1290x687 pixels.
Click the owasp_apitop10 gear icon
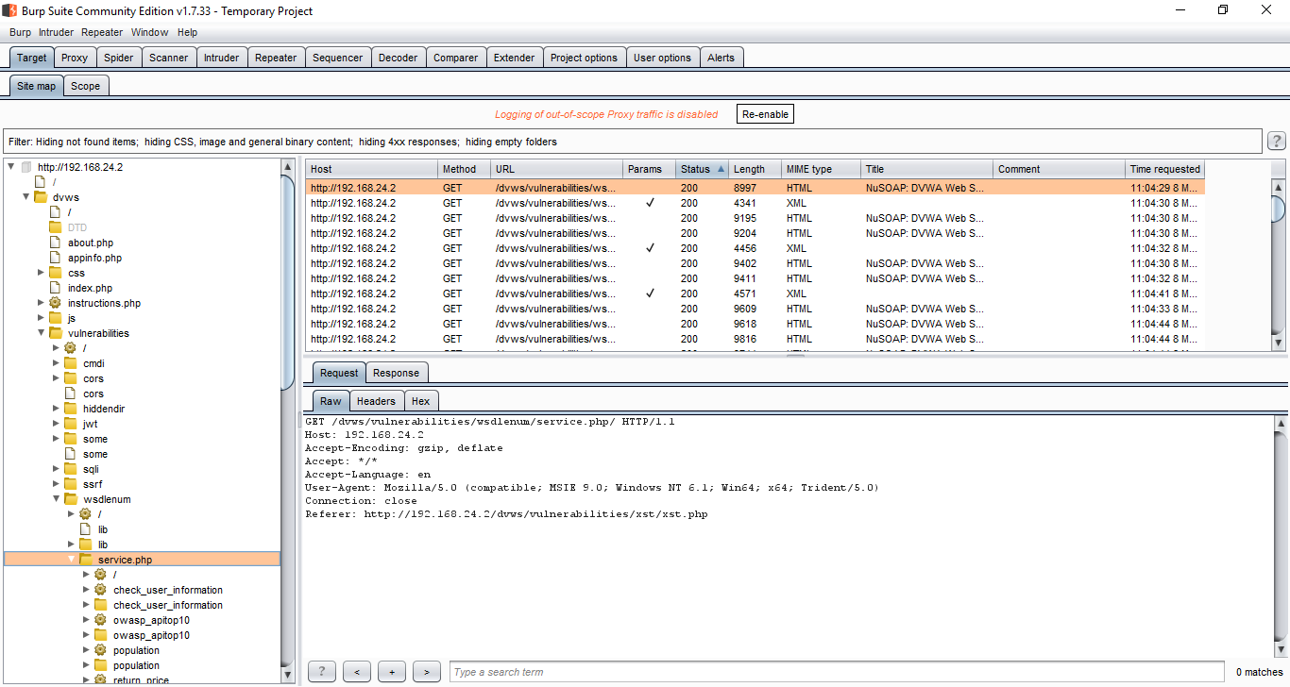100,620
